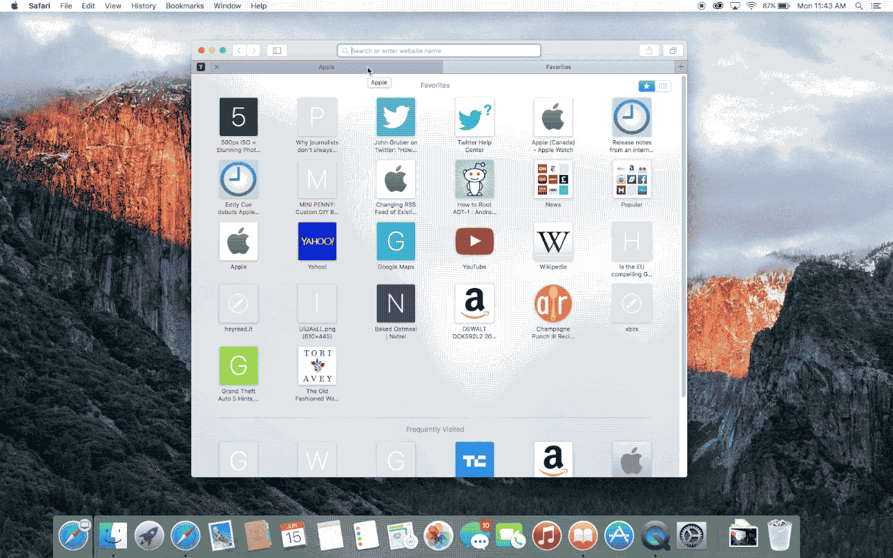Screen dimensions: 893x558
Task: Open the UiUAkLL.png favorite
Action: [317, 303]
